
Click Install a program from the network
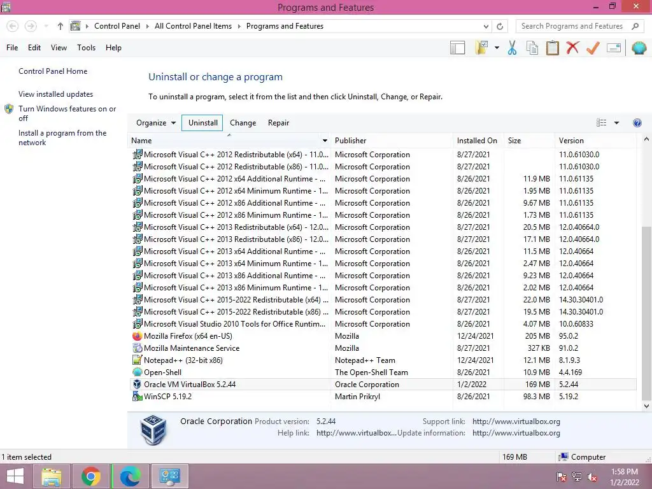62,138
